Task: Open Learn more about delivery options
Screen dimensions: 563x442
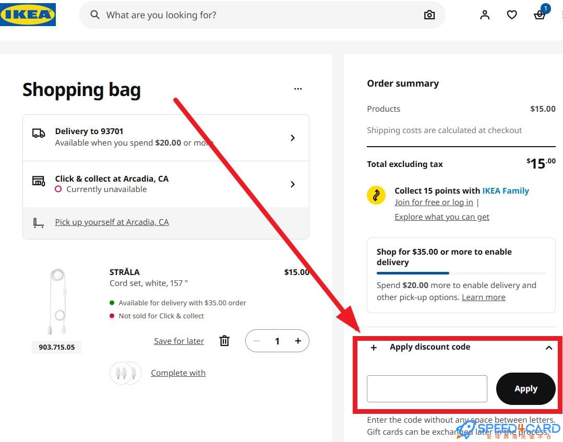Action: 483,296
